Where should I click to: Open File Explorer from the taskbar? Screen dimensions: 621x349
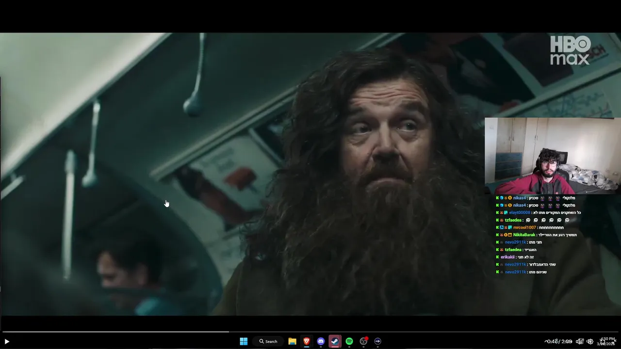[292, 341]
